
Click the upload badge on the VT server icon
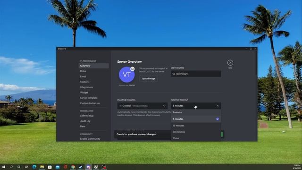coord(132,69)
